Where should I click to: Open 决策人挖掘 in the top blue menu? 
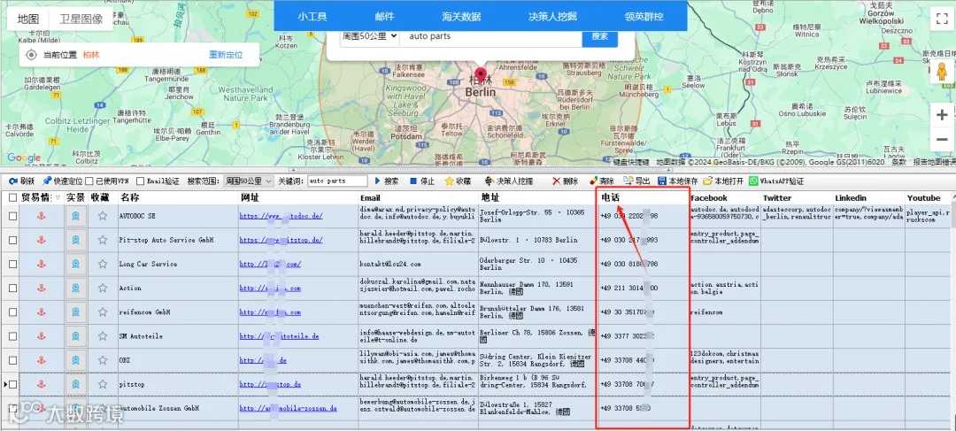pyautogui.click(x=552, y=17)
